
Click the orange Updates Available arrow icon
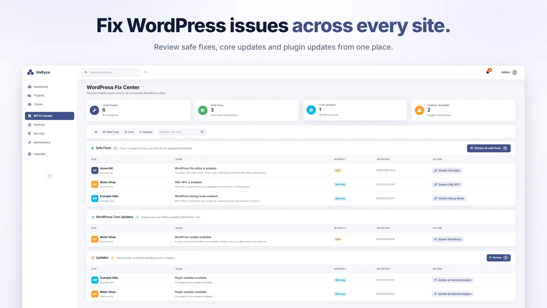[419, 110]
